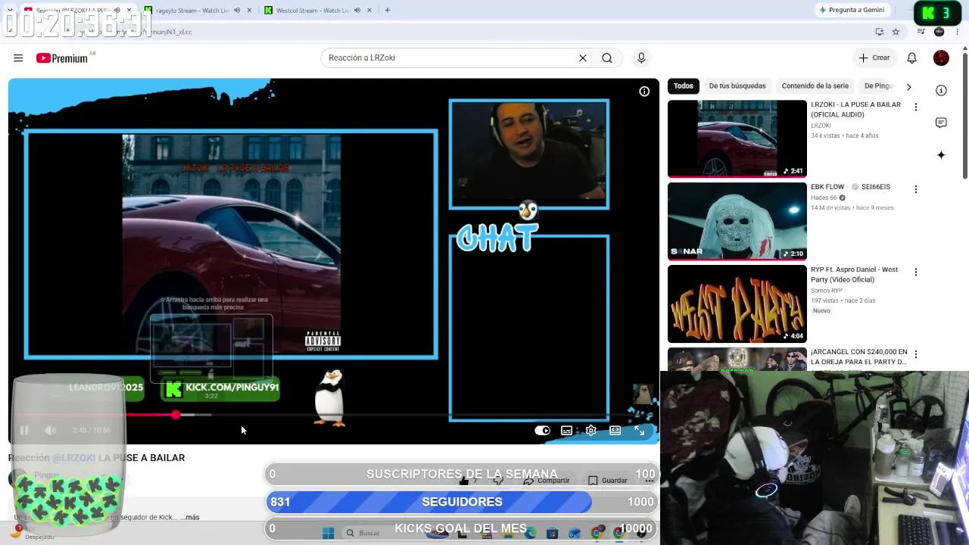Select the Todos filter chip
This screenshot has width=969, height=545.
[x=684, y=86]
